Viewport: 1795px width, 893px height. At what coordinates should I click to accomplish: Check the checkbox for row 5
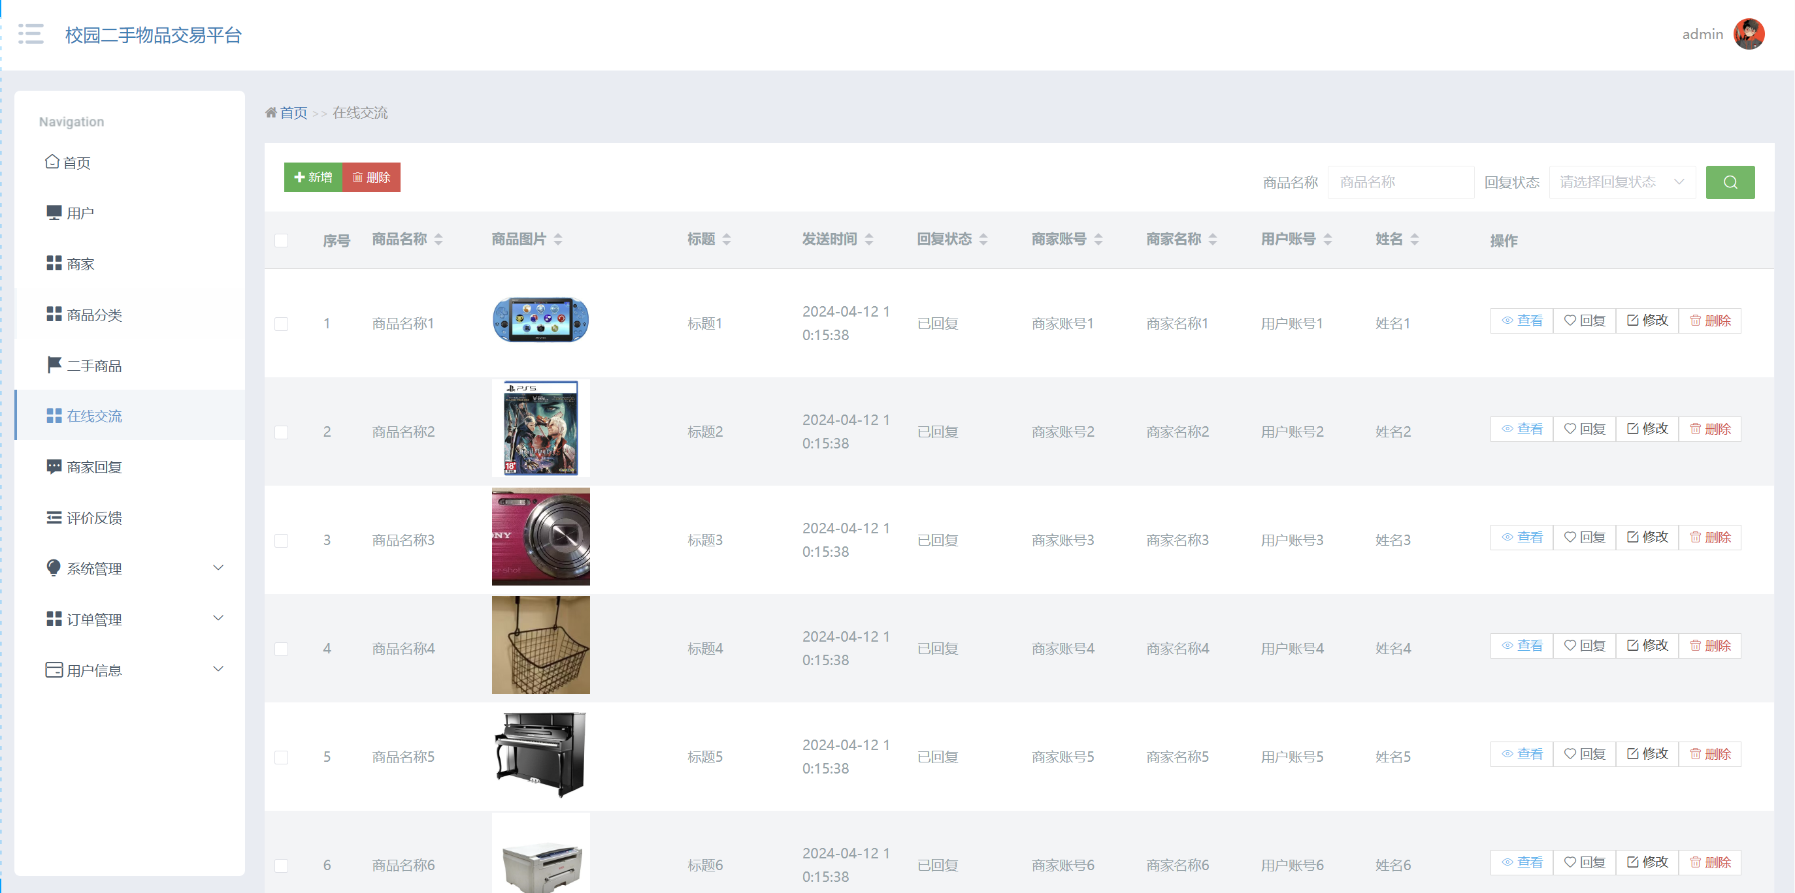(282, 757)
